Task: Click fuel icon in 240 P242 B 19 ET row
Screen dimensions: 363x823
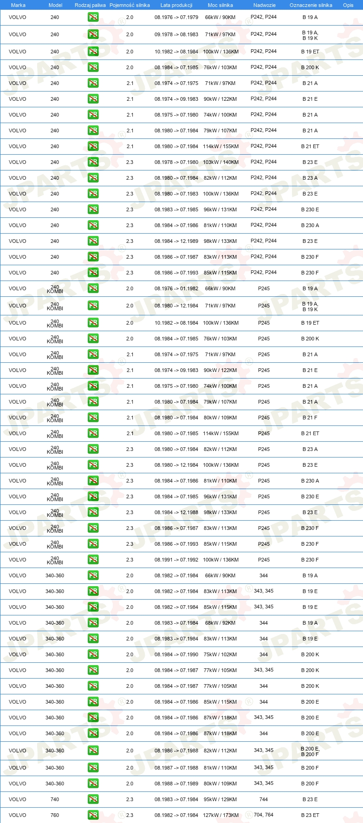Action: coord(93,52)
